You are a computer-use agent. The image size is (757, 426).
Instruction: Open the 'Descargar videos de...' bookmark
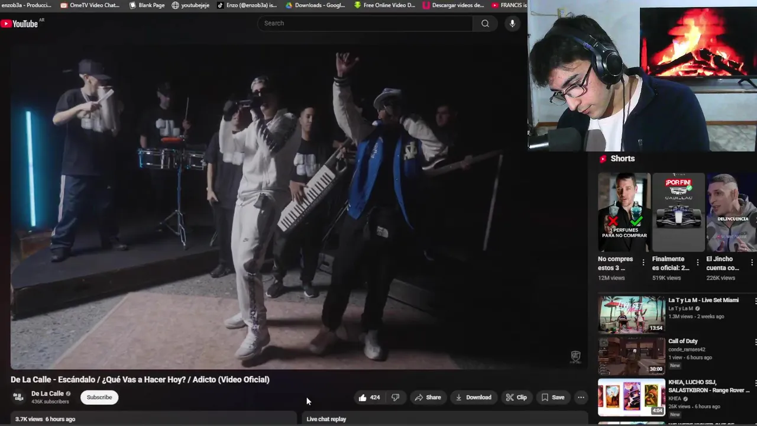click(x=453, y=5)
